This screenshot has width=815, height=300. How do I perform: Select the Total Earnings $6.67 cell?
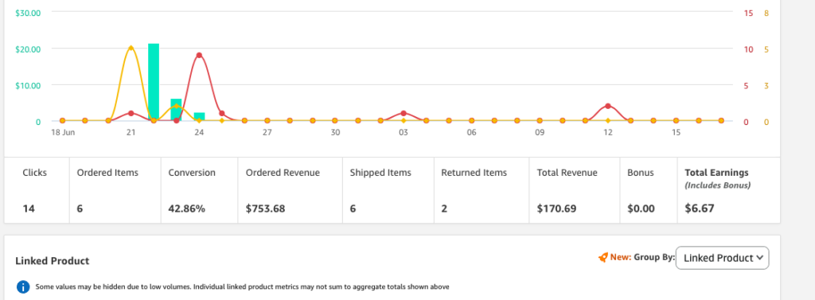pyautogui.click(x=729, y=190)
